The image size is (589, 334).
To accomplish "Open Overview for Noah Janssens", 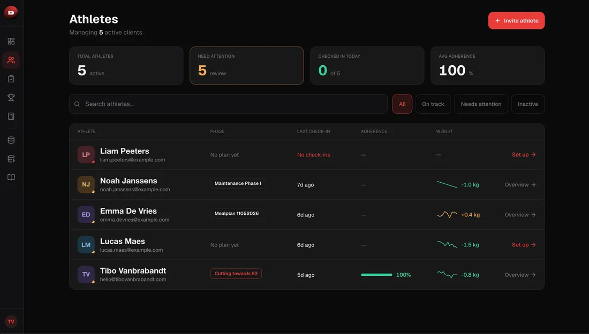I will click(x=520, y=184).
